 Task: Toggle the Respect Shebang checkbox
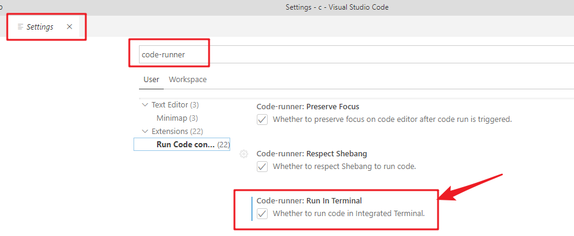pos(262,167)
